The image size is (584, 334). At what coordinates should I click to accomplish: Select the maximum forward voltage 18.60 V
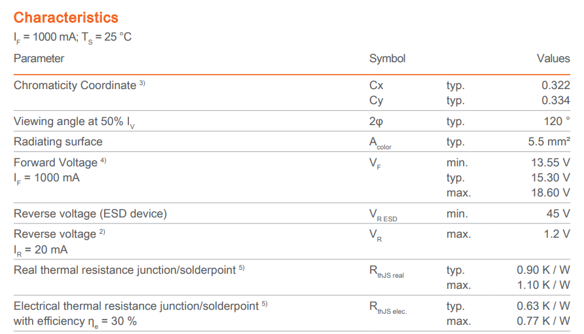pos(550,193)
